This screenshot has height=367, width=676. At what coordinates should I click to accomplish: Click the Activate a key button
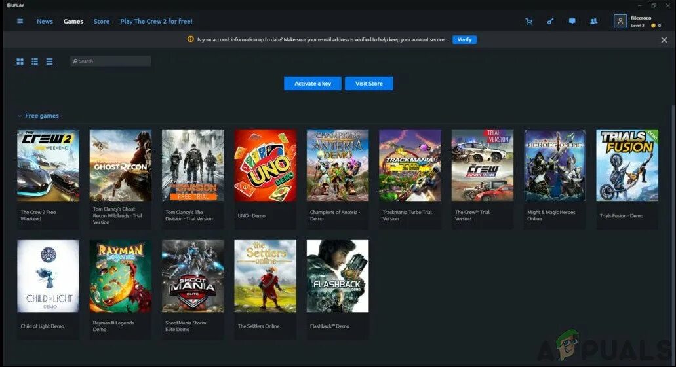pyautogui.click(x=313, y=84)
